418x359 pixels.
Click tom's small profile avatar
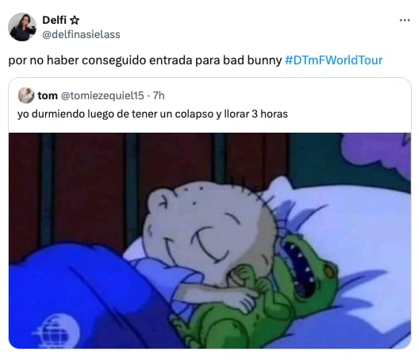click(26, 95)
